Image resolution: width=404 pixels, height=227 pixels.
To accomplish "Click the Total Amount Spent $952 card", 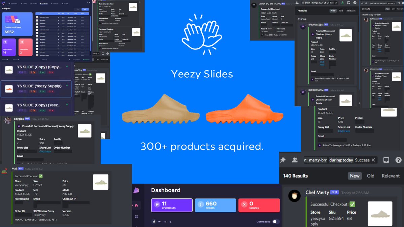I will [x=17, y=24].
